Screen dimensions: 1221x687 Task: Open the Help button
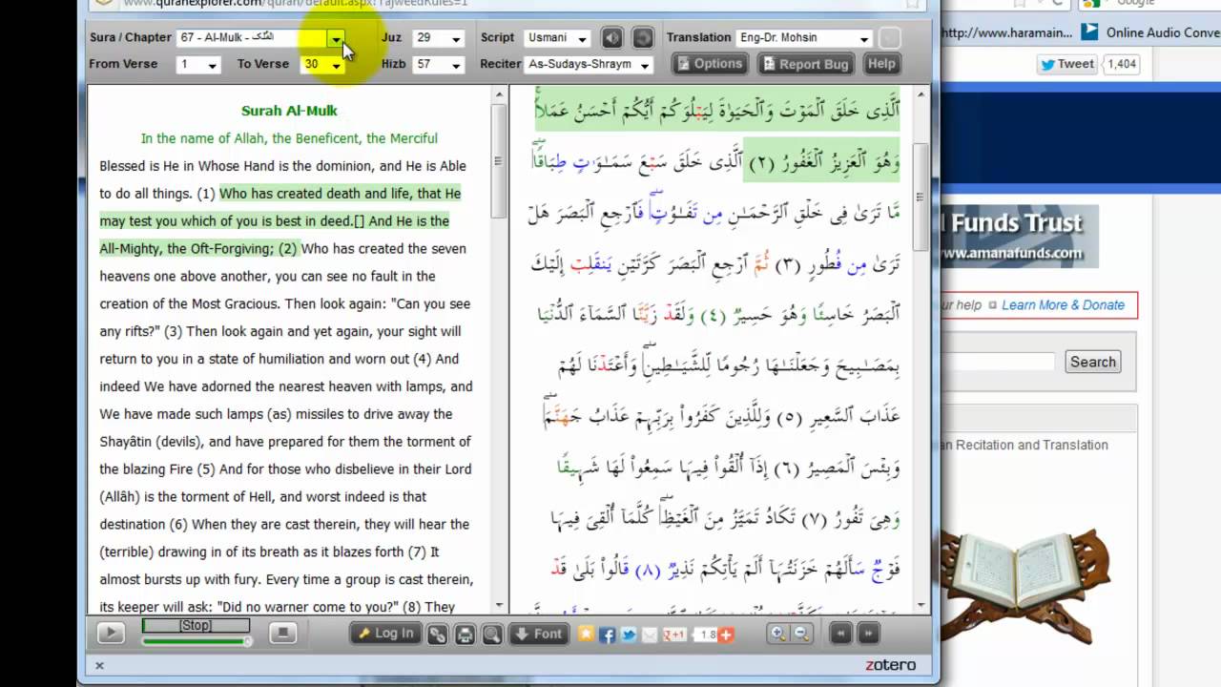(x=881, y=64)
